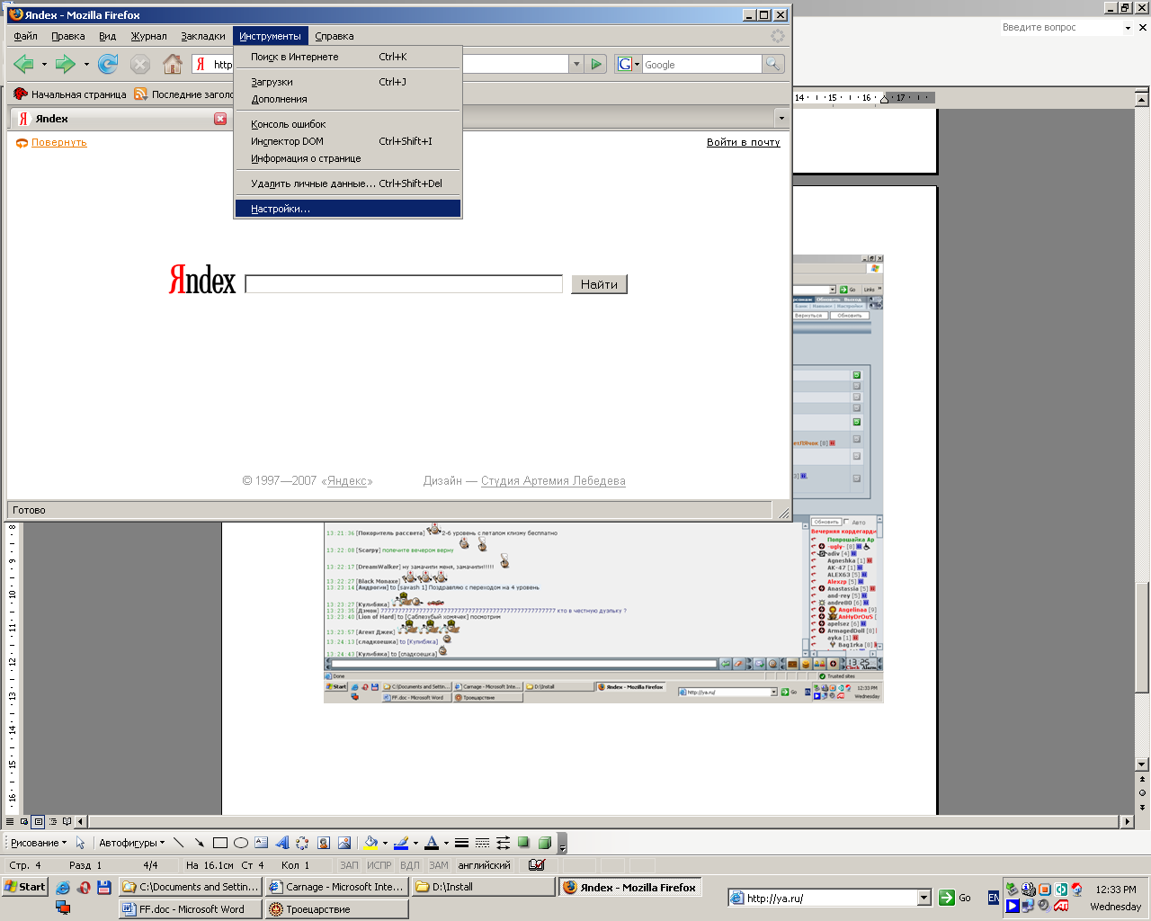Click the Начальная страница bookmark

(x=70, y=94)
